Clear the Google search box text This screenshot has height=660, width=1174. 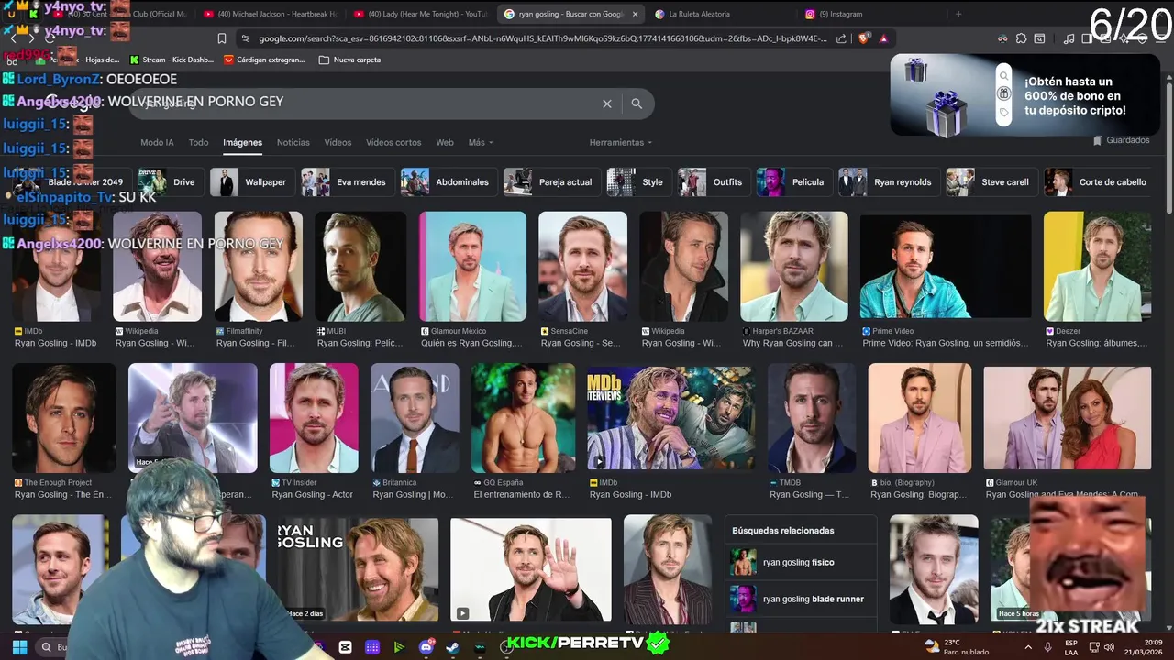coord(606,104)
